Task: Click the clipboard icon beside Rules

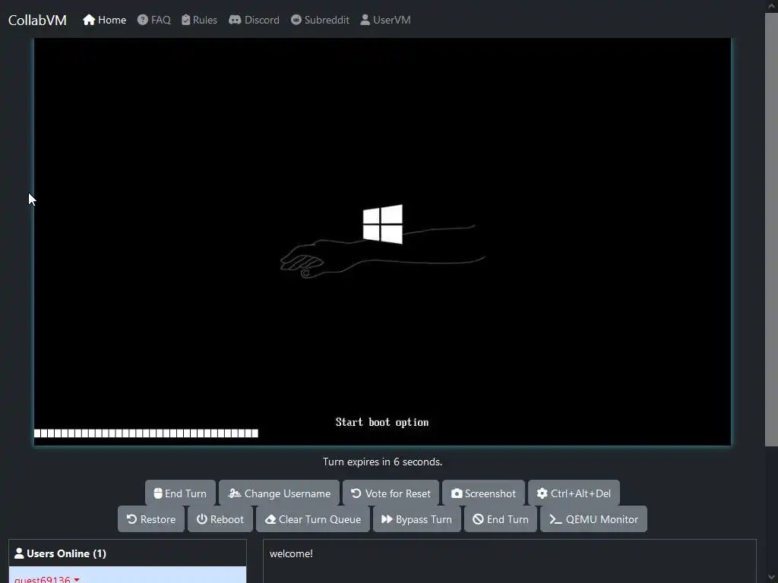Action: (185, 20)
